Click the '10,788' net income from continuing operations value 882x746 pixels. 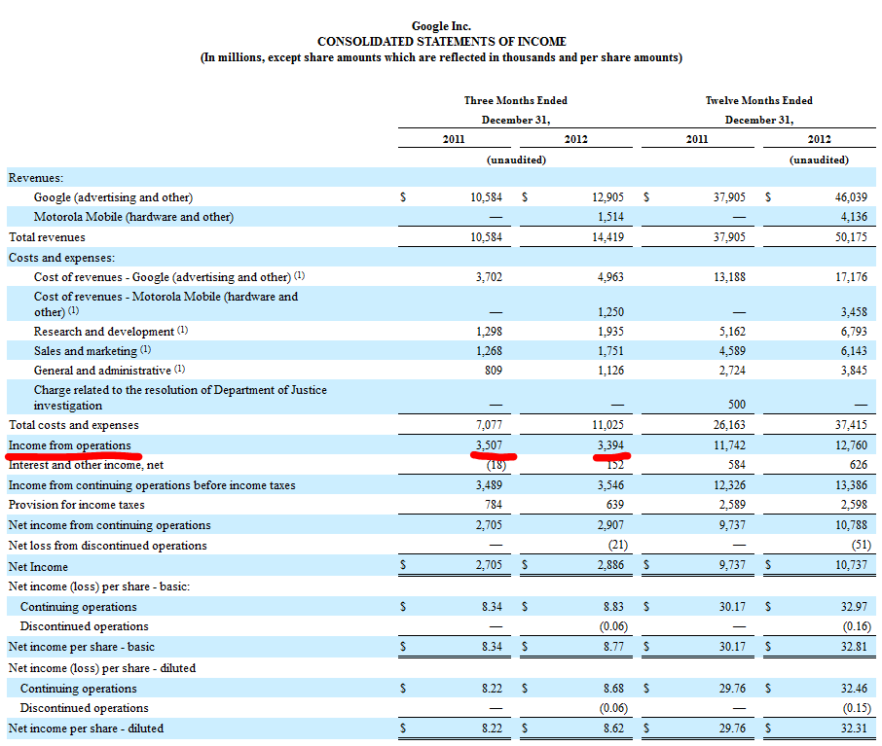point(851,525)
